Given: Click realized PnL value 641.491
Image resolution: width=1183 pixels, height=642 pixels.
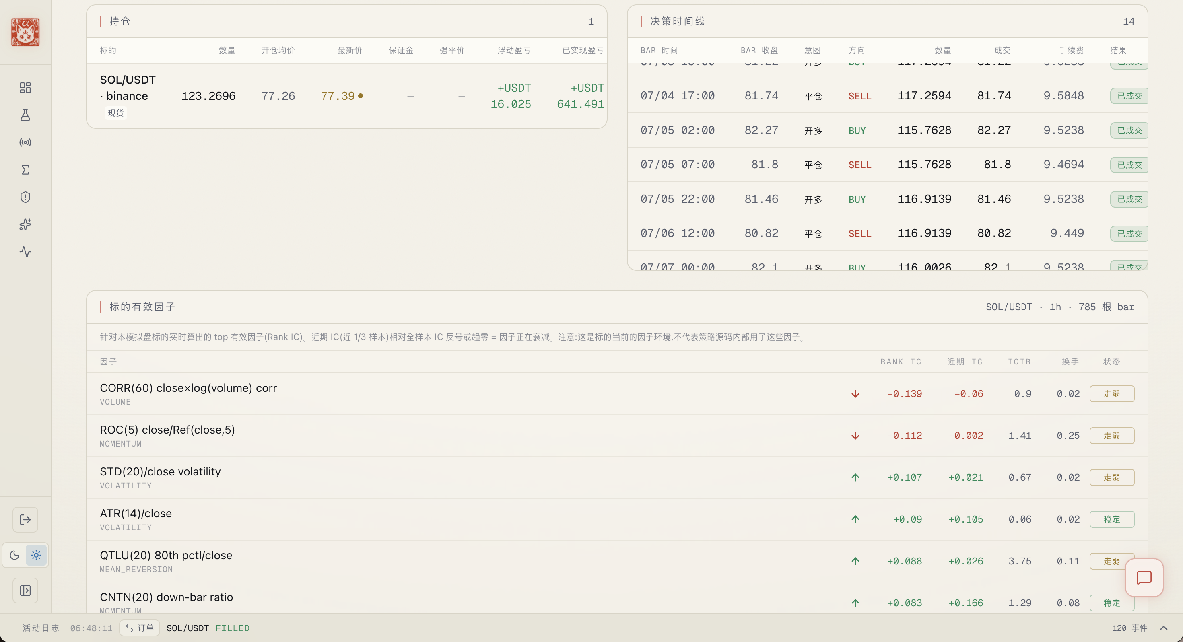Looking at the screenshot, I should (x=581, y=104).
